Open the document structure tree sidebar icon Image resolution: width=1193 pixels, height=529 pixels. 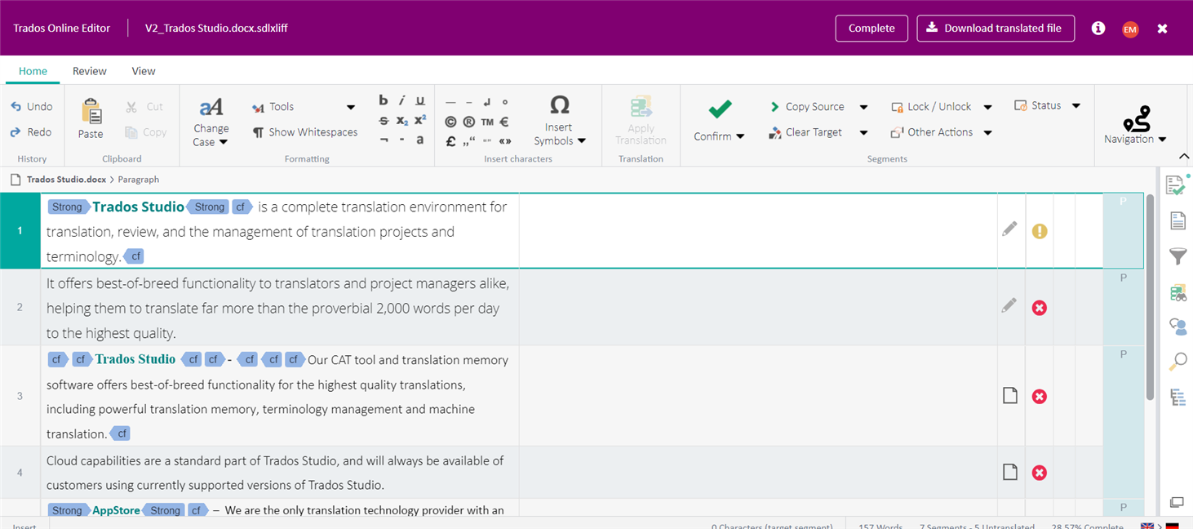[x=1177, y=397]
